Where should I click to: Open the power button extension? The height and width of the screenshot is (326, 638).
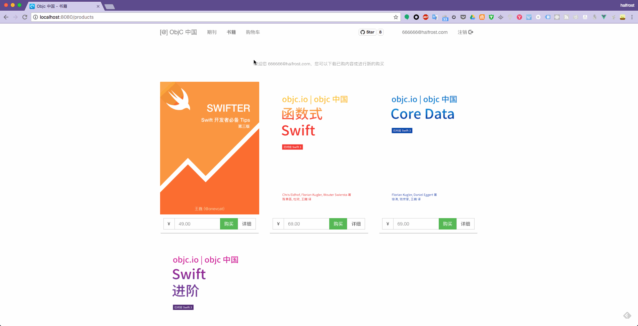[x=454, y=17]
